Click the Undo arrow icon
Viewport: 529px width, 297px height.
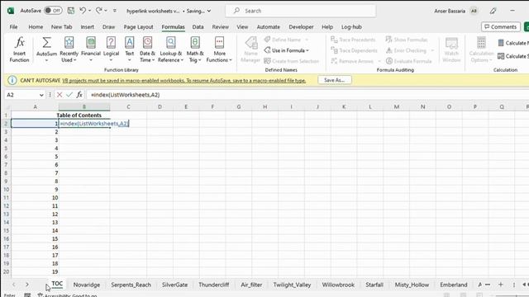click(83, 11)
